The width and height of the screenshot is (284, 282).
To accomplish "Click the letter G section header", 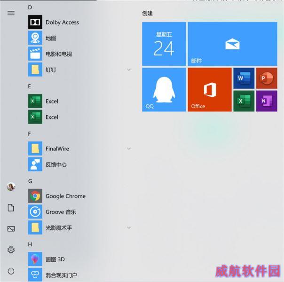I will tap(30, 181).
